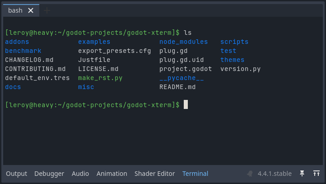Open the Debugger panel
The width and height of the screenshot is (326, 184).
(x=49, y=174)
